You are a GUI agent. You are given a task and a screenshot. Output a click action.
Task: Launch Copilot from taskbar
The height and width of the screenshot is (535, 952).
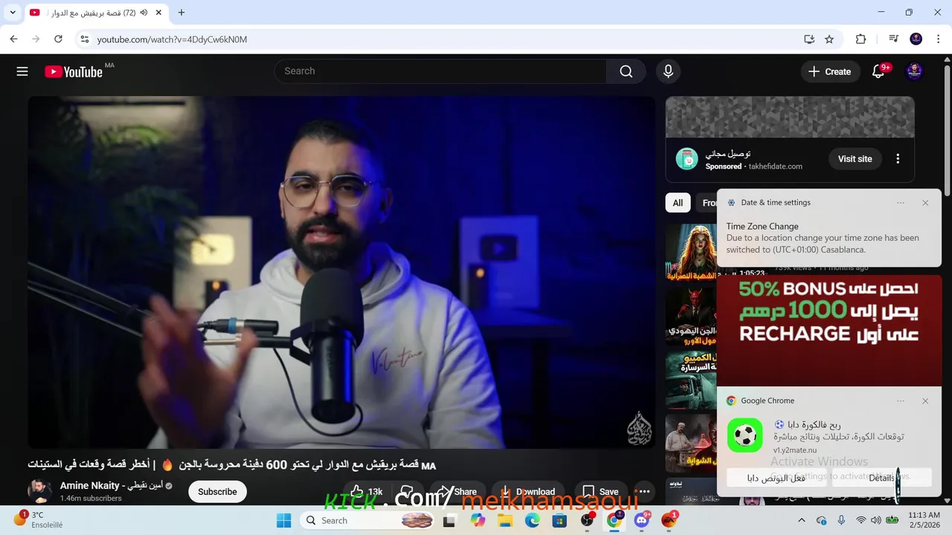[x=477, y=520]
